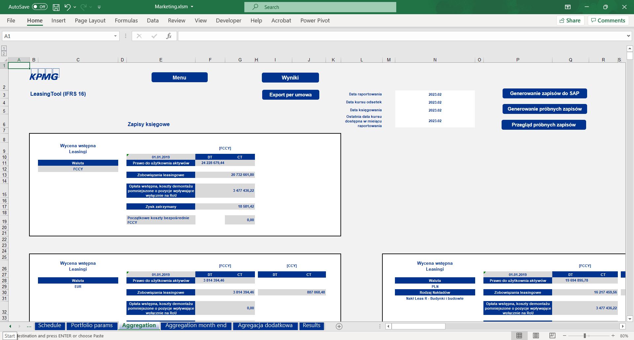Switch to Aggregation month end sheet
Screen dimensions: 634x340
(x=196, y=325)
